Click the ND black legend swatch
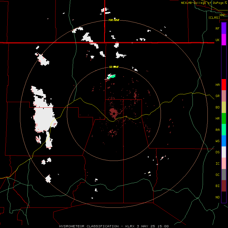 pos(224,197)
